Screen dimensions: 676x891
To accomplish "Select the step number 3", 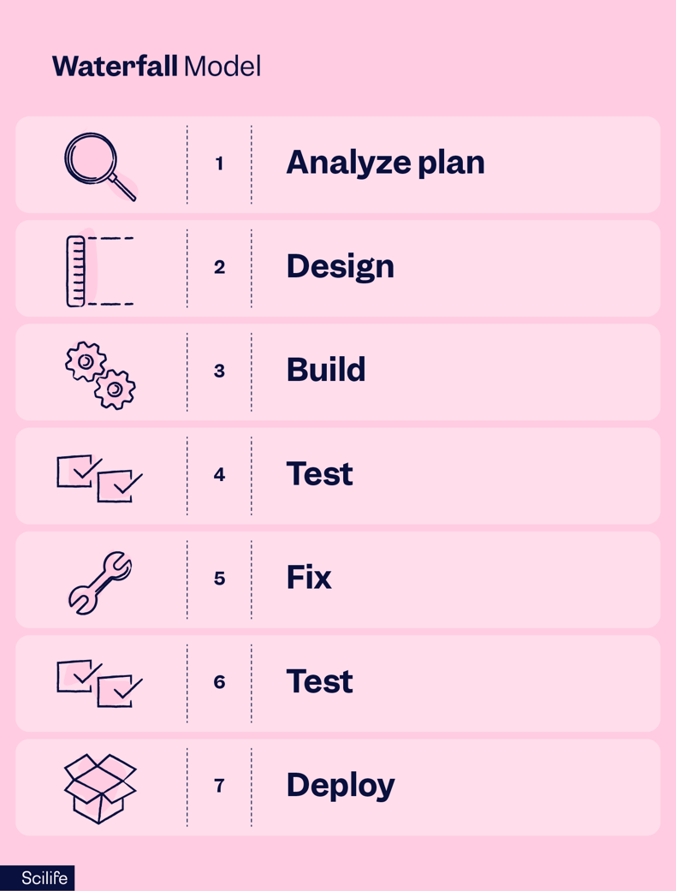I will [x=219, y=371].
